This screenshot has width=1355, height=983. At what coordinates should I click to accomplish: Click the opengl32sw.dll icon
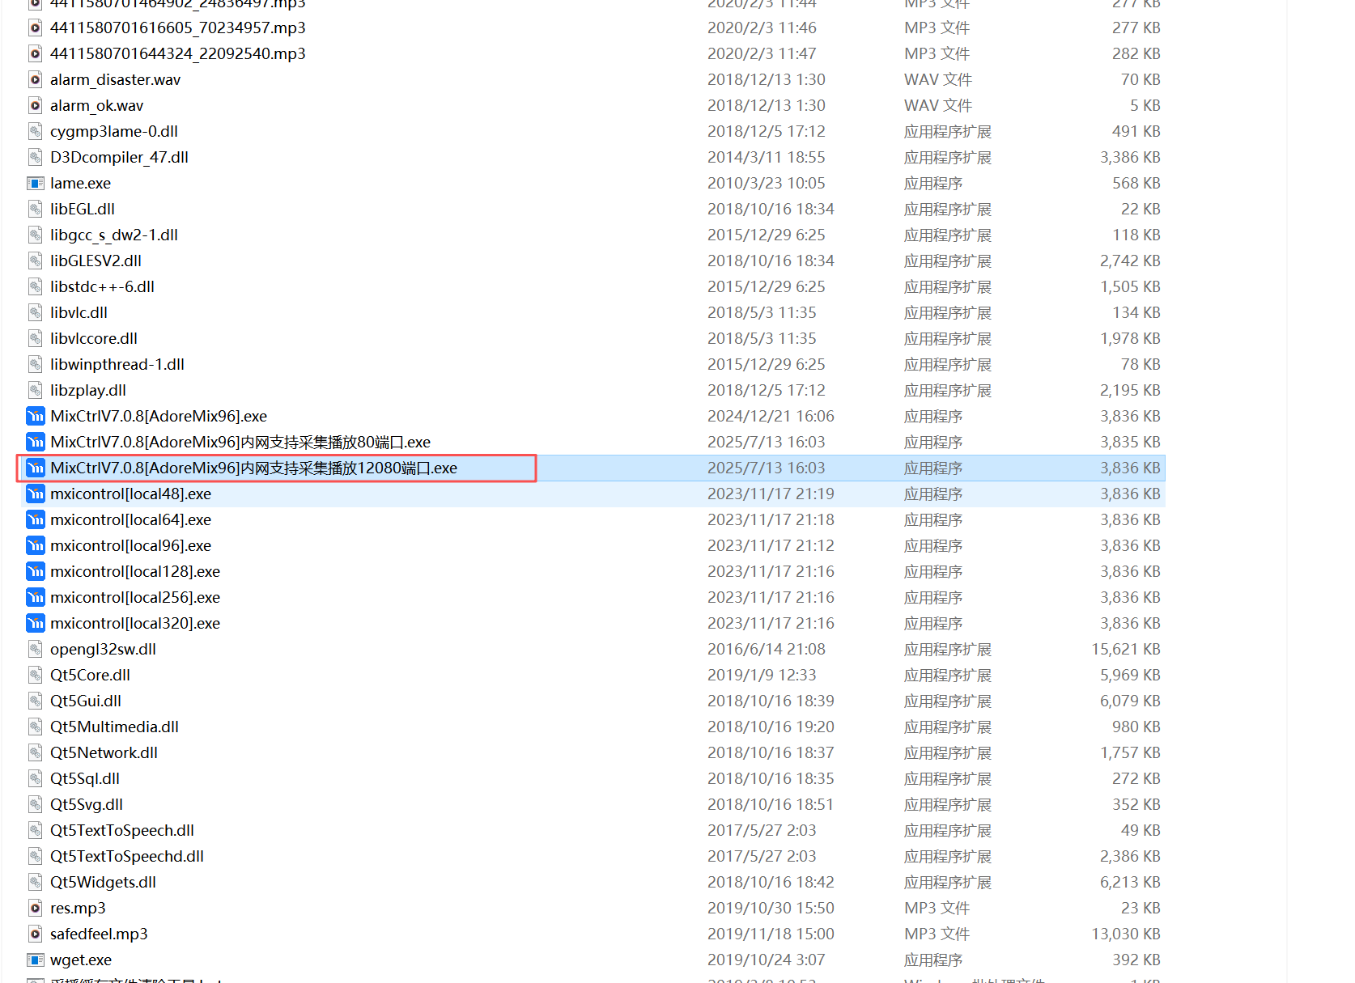pos(36,650)
